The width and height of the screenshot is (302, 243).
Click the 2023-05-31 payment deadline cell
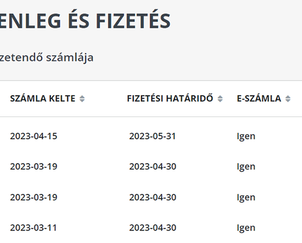click(x=152, y=136)
